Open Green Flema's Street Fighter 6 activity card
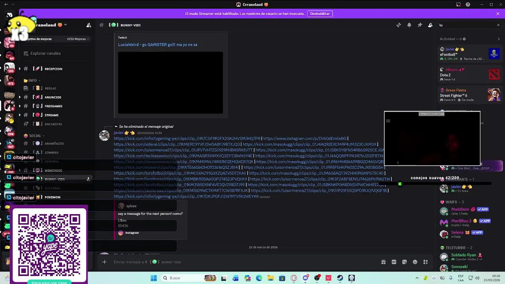Image resolution: width=505 pixels, height=284 pixels. [470, 95]
